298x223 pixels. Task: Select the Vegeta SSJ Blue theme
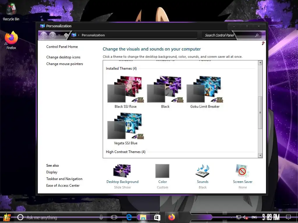click(125, 129)
